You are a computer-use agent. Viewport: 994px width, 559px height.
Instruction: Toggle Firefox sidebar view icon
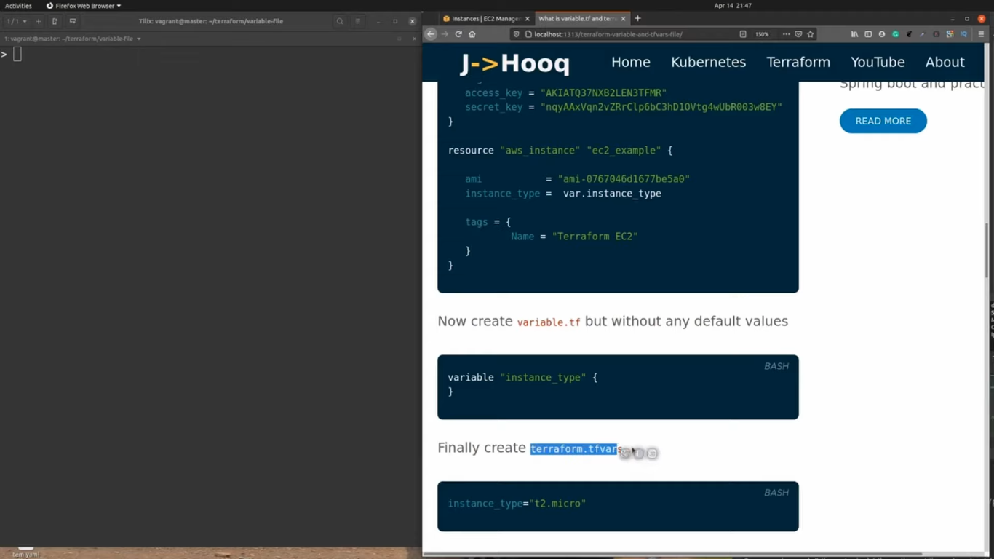pyautogui.click(x=868, y=34)
